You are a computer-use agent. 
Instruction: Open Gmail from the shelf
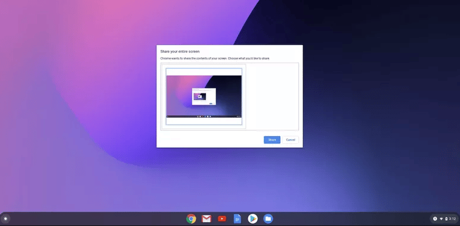[x=206, y=219]
